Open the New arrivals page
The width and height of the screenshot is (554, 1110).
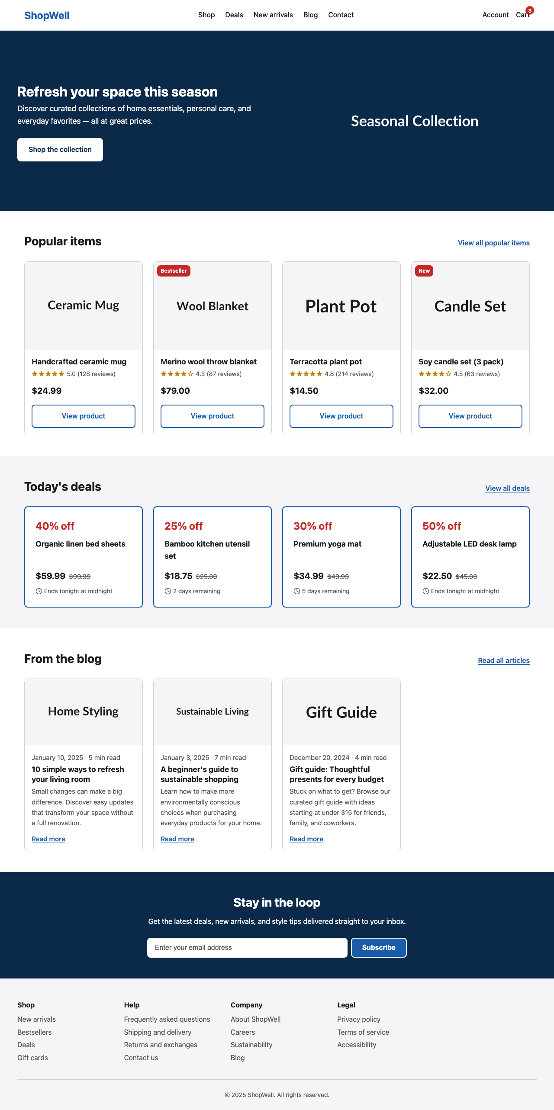[x=273, y=15]
